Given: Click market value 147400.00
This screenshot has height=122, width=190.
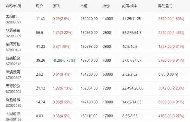Looking at the screenshot, I should pos(89,102).
